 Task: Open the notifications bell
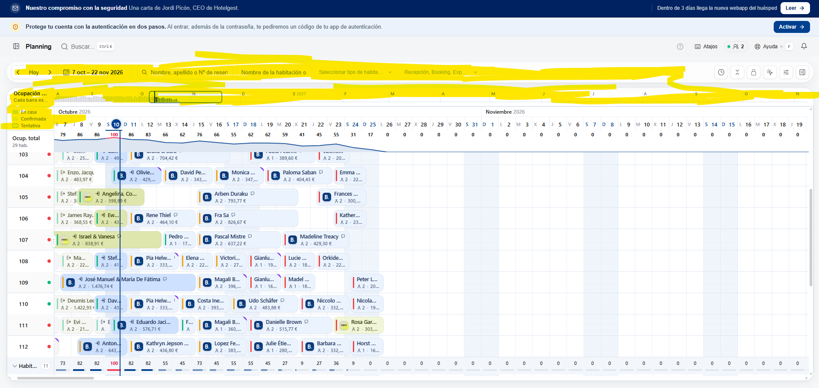[x=804, y=46]
